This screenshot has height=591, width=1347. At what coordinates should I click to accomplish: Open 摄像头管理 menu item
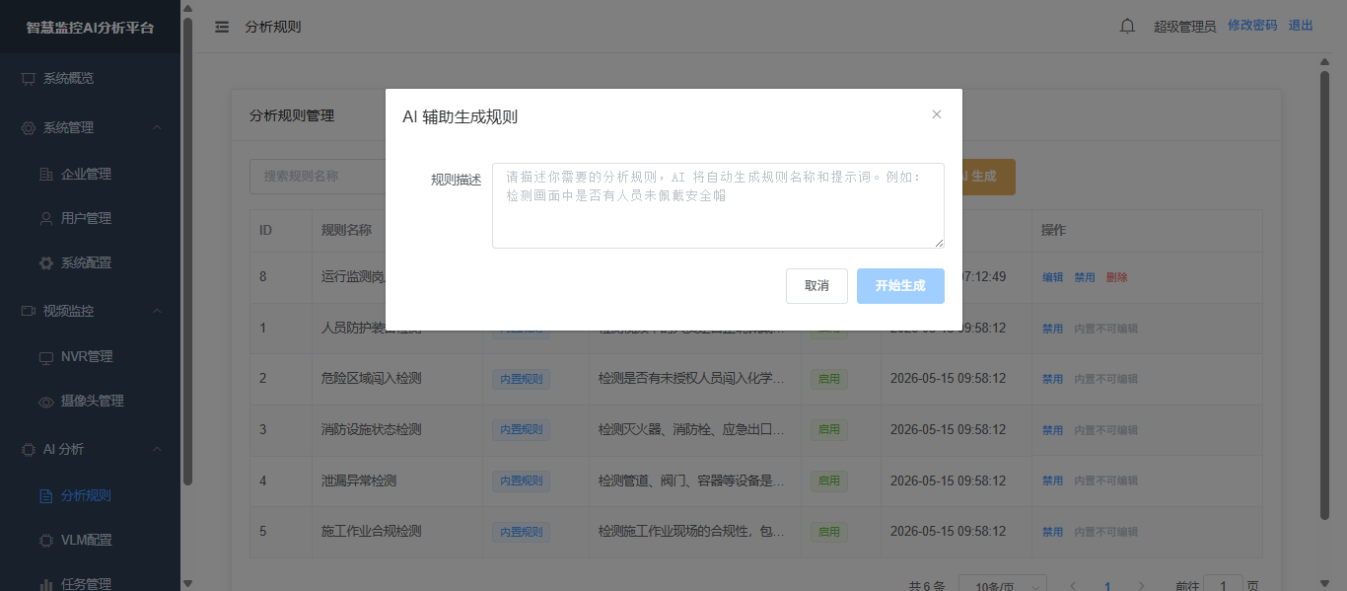click(x=90, y=402)
